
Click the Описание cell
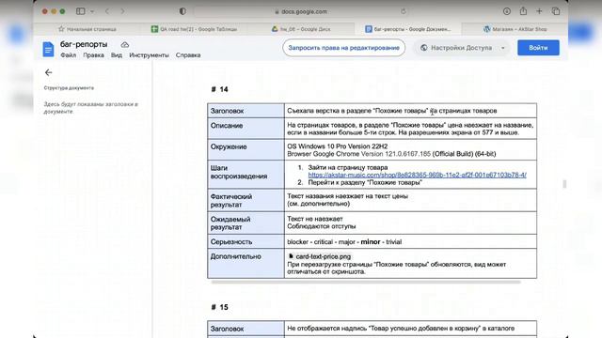pyautogui.click(x=246, y=129)
